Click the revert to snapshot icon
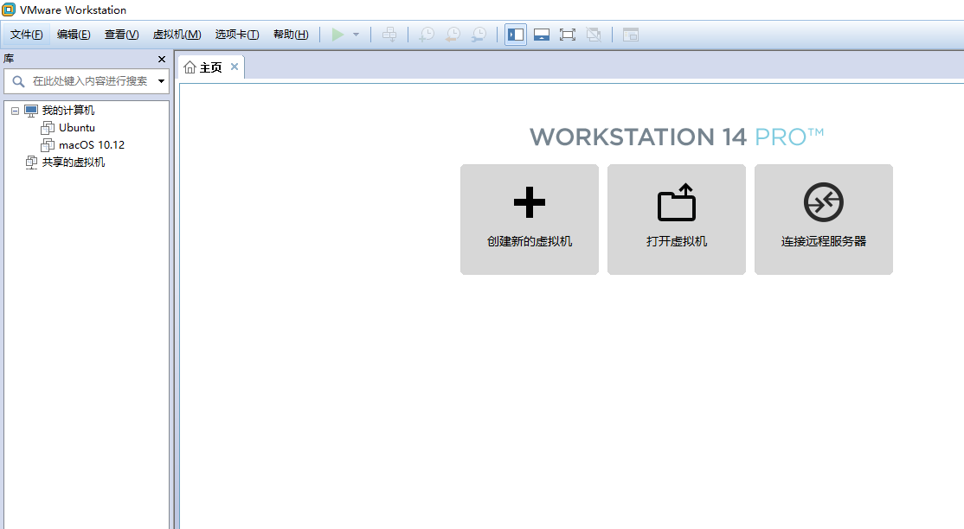Viewport: 964px width, 529px height. pos(453,35)
